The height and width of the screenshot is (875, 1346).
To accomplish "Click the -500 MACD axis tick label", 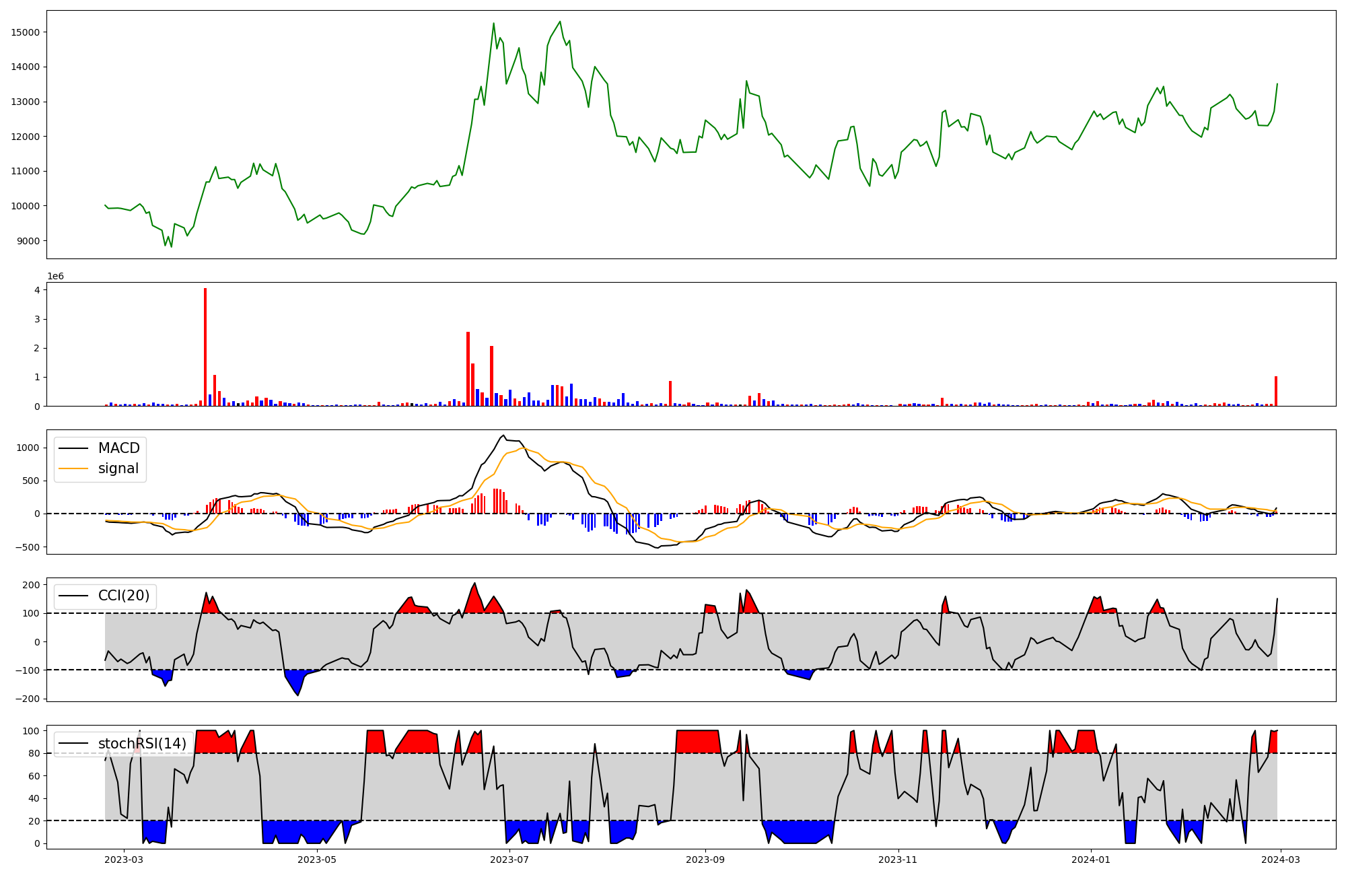I will [x=28, y=547].
